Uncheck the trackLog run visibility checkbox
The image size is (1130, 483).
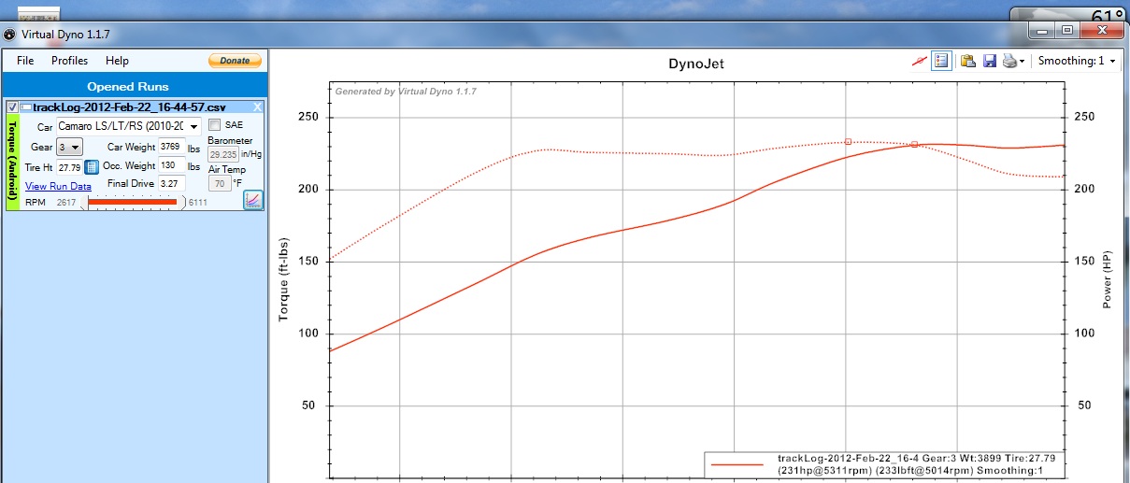(x=12, y=107)
